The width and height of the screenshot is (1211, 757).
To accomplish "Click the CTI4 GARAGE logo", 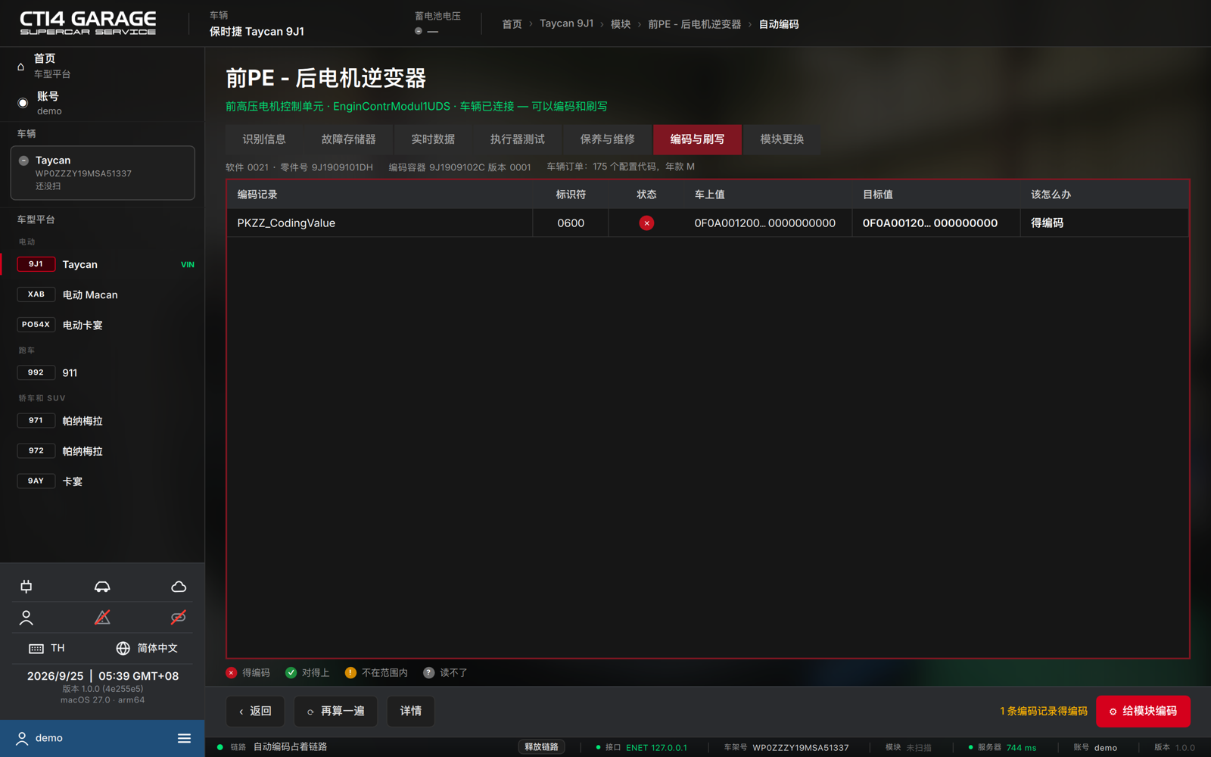I will [x=88, y=23].
